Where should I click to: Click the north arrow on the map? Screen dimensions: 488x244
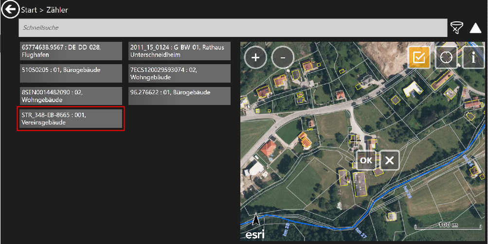click(x=256, y=220)
